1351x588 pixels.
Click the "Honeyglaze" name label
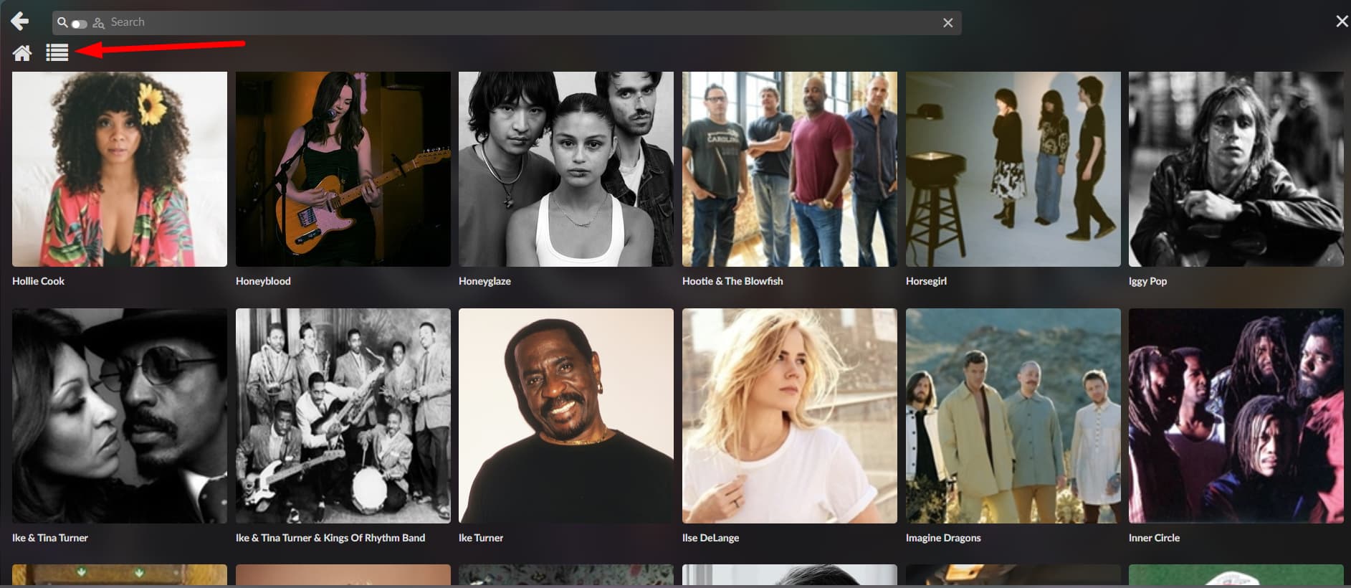(484, 281)
